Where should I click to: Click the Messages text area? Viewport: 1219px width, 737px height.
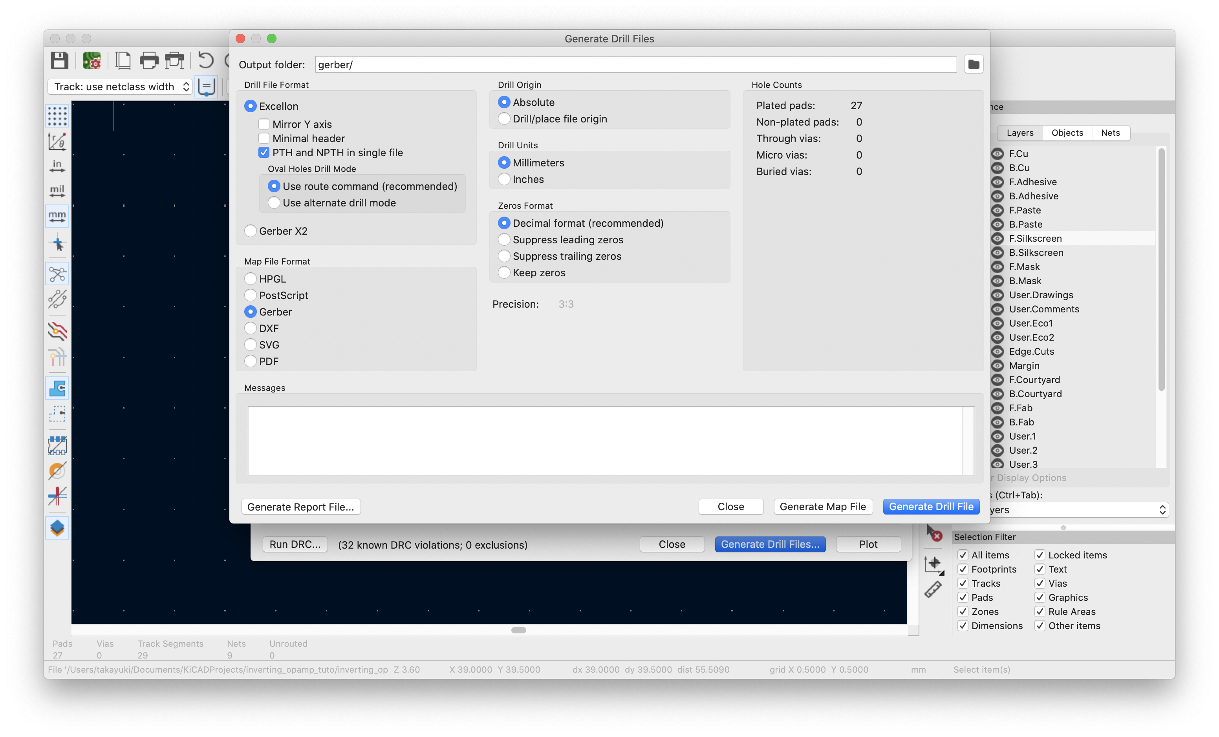(x=611, y=441)
